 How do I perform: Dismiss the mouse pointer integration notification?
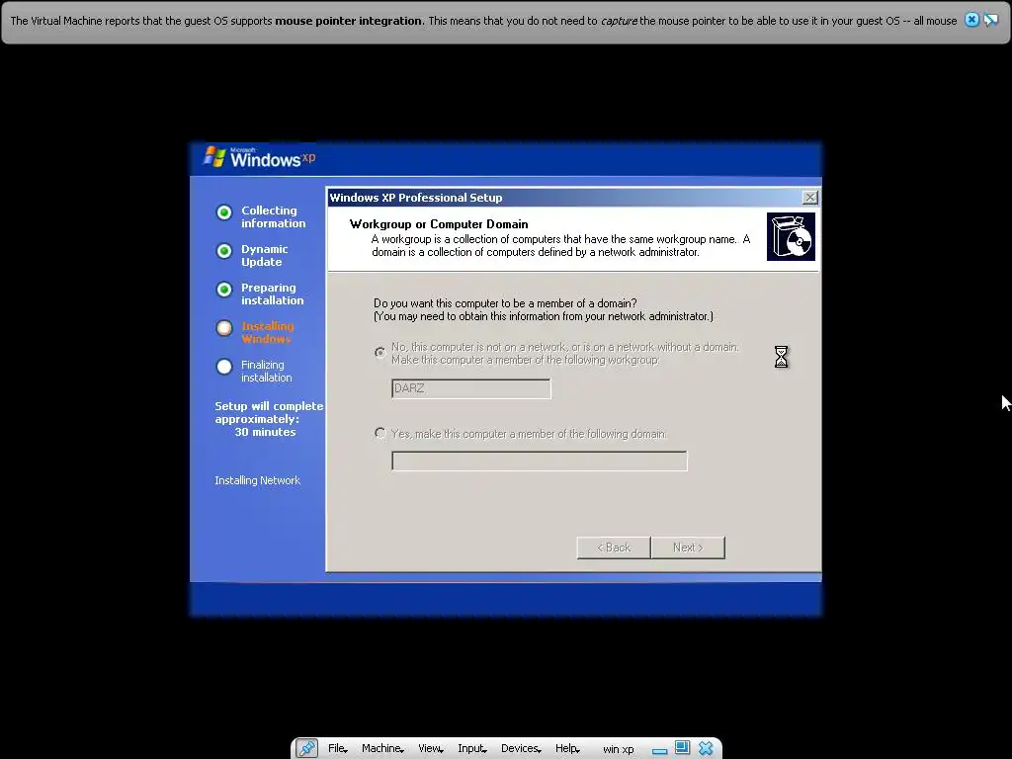(x=971, y=20)
